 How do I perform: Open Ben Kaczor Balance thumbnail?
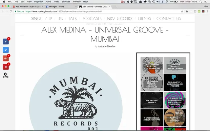pyautogui.click(x=152, y=100)
